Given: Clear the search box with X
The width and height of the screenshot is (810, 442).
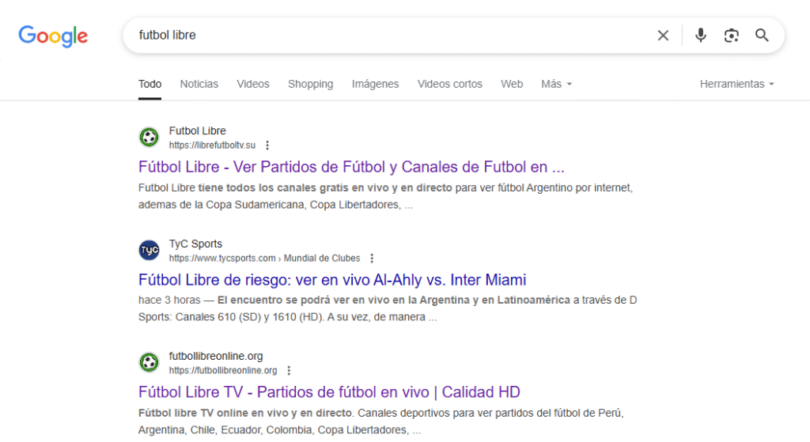Looking at the screenshot, I should (x=663, y=35).
